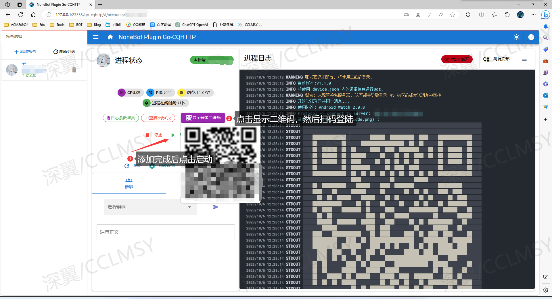The image size is (552, 299).
Task: Go to home via house icon
Action: 110,37
